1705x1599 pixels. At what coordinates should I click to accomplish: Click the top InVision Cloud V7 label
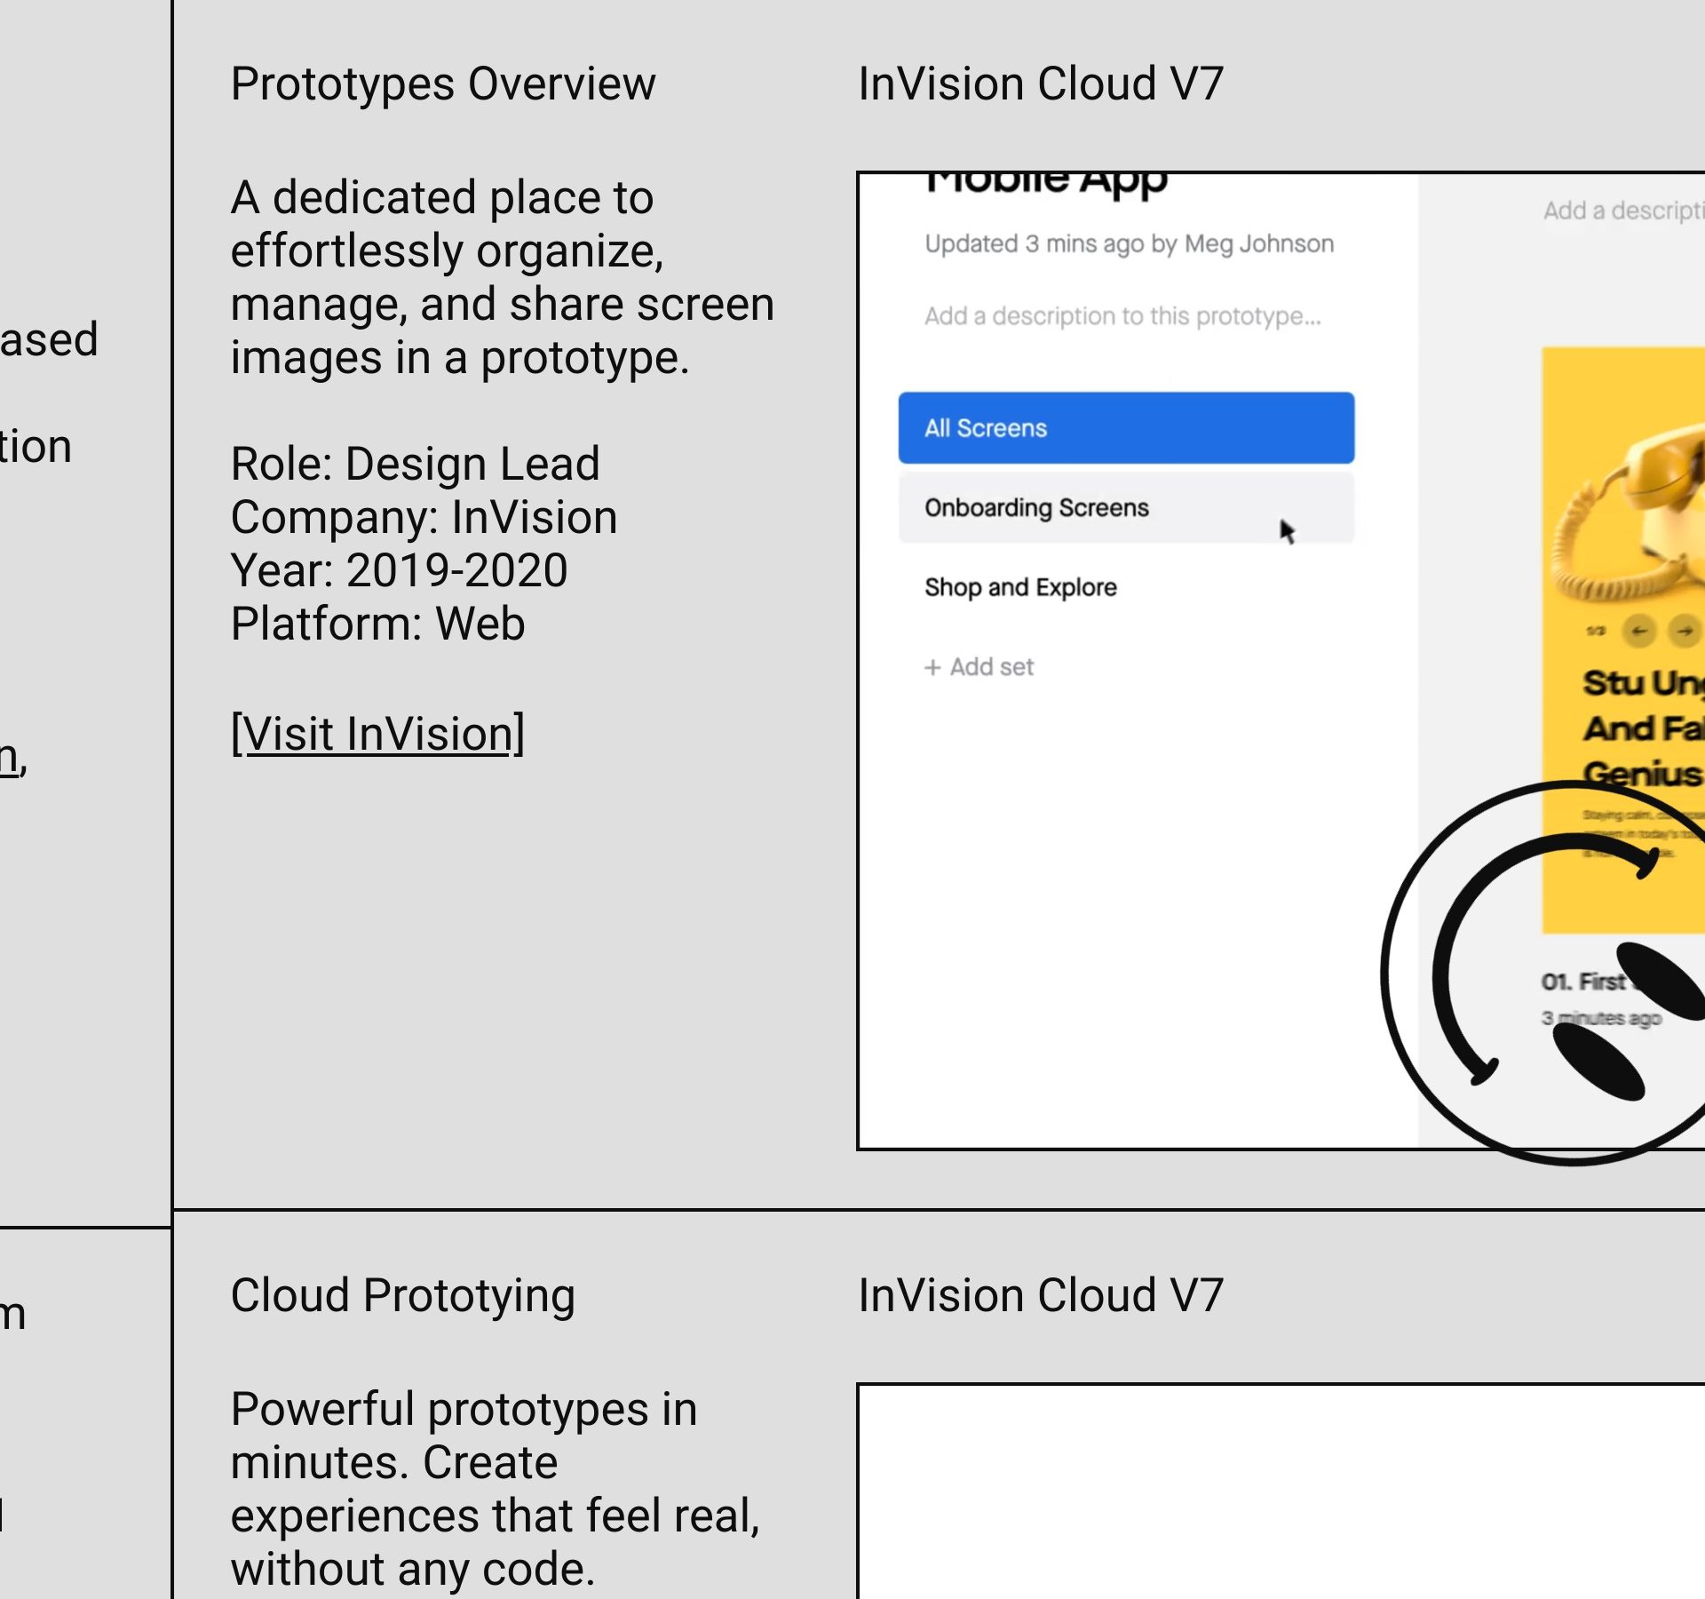pyautogui.click(x=1040, y=84)
